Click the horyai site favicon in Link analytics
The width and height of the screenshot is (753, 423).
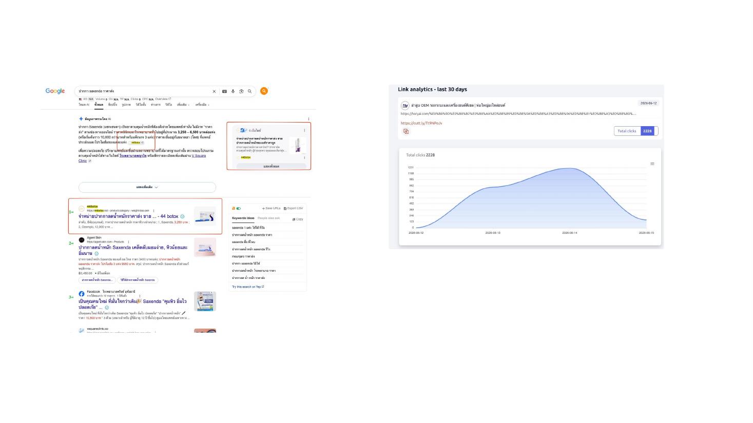tap(405, 106)
